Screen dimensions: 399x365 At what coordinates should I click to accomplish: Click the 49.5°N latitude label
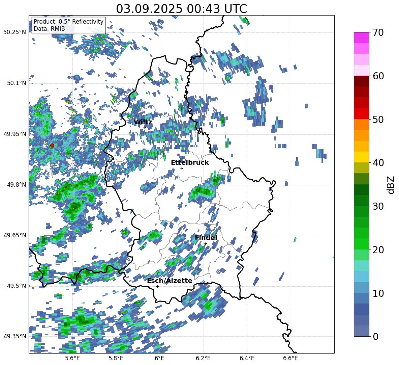pos(17,286)
